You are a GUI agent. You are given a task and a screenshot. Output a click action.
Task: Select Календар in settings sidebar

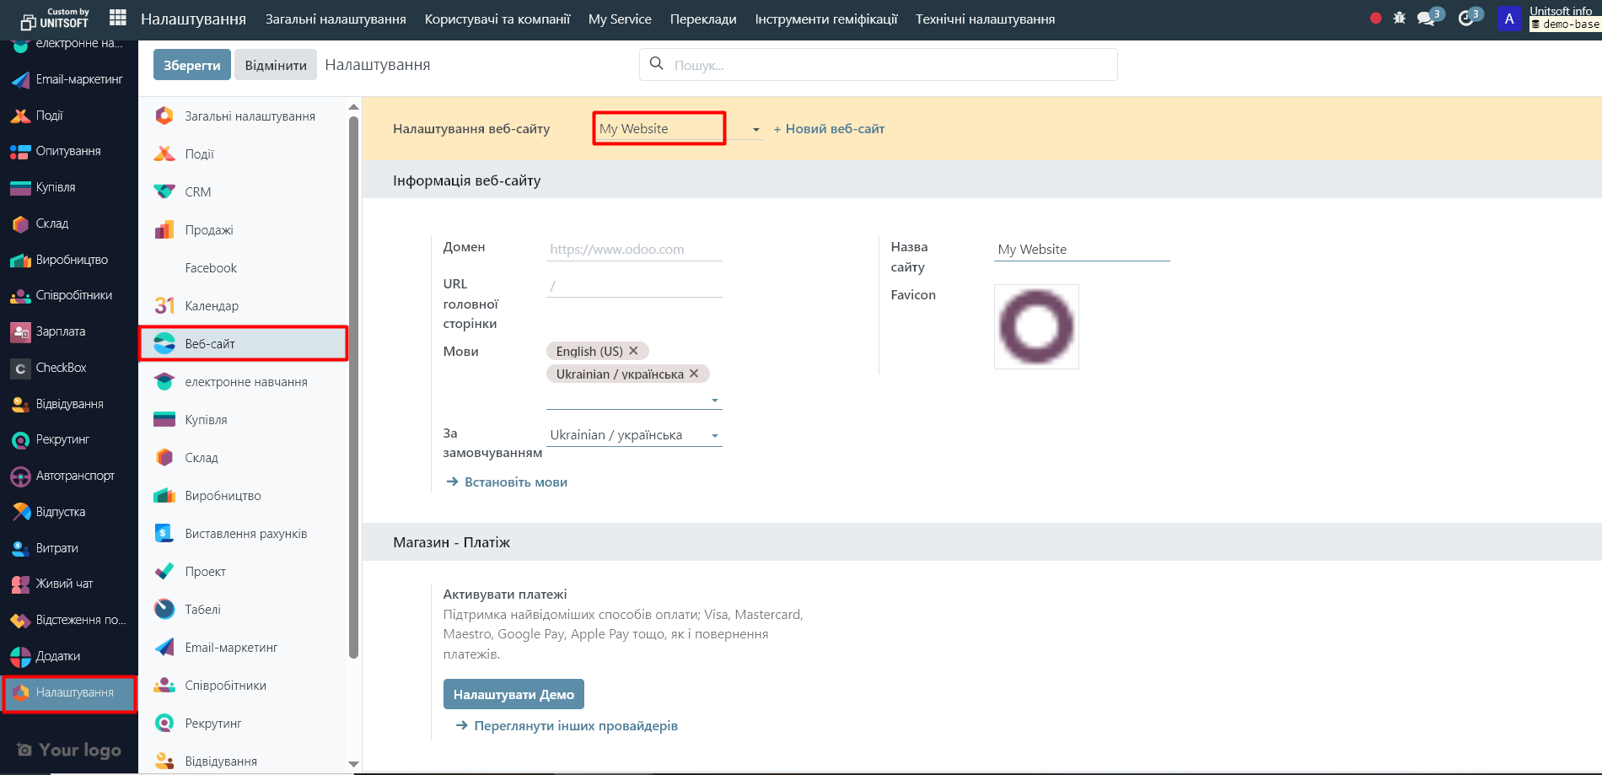tap(212, 306)
